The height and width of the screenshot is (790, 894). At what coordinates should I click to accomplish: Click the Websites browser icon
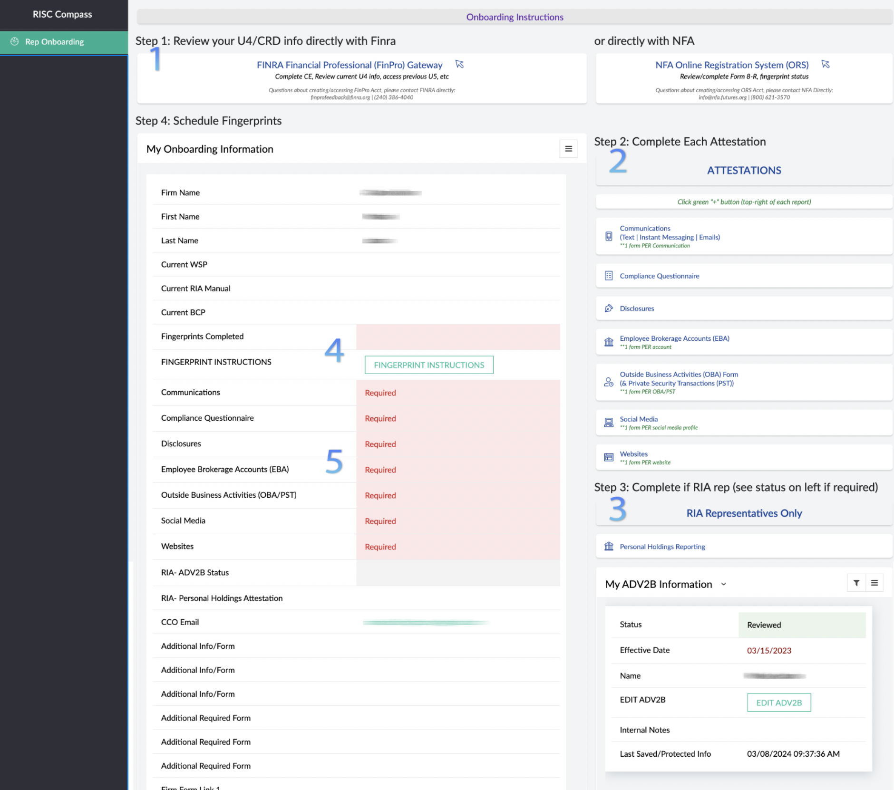coord(609,457)
